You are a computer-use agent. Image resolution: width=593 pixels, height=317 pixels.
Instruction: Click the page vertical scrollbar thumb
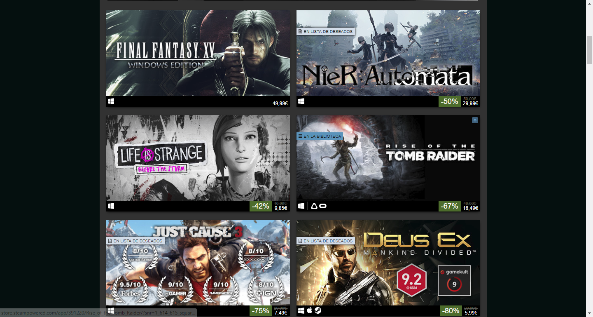(x=589, y=49)
